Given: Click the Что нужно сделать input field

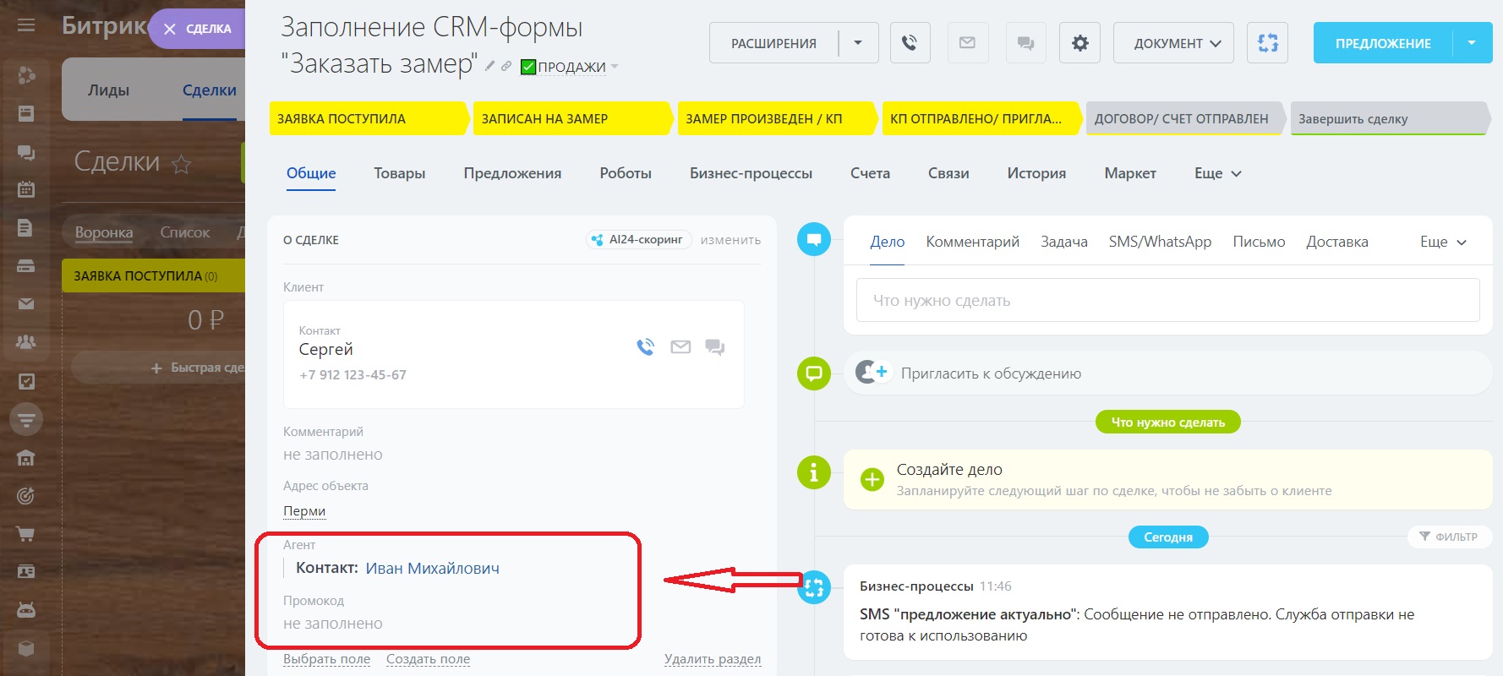Looking at the screenshot, I should click(x=1167, y=301).
